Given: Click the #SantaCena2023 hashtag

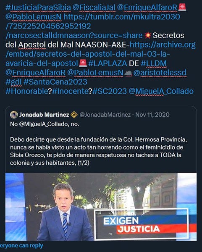Looking at the screenshot, I should coord(55,82).
